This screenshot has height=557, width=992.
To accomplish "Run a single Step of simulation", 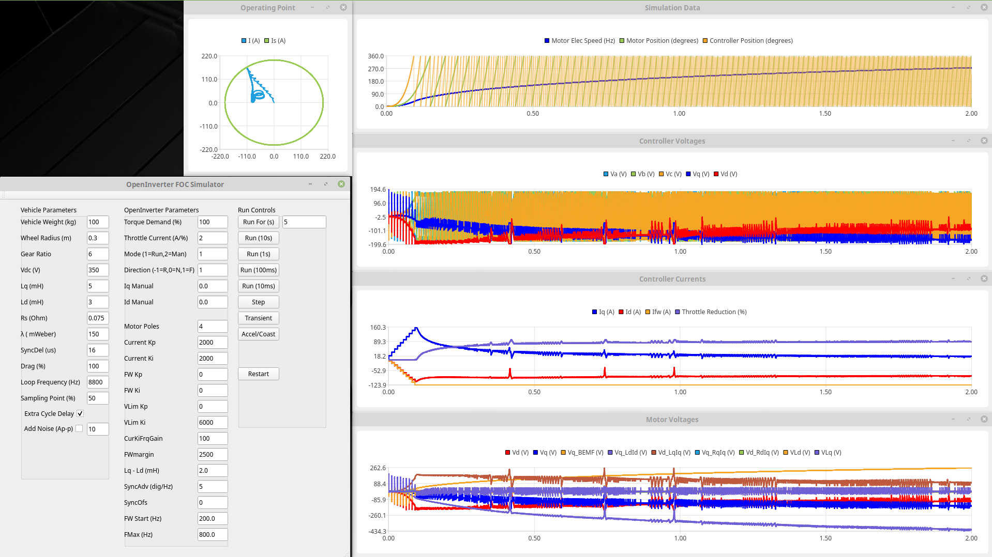I will pyautogui.click(x=258, y=302).
